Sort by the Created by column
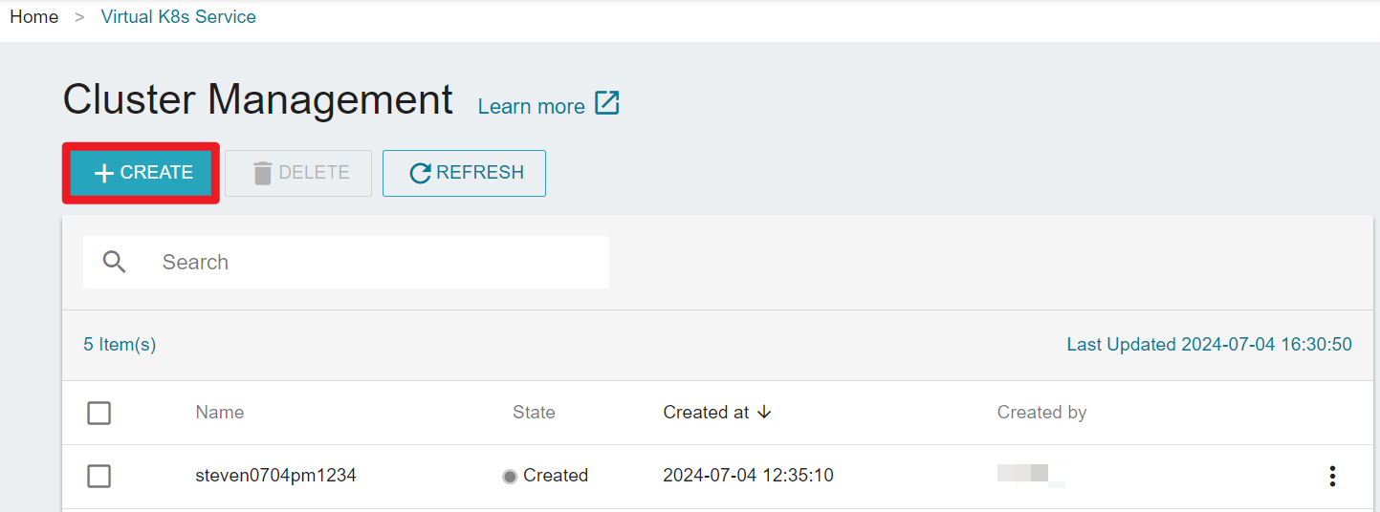This screenshot has width=1380, height=512. [1041, 413]
